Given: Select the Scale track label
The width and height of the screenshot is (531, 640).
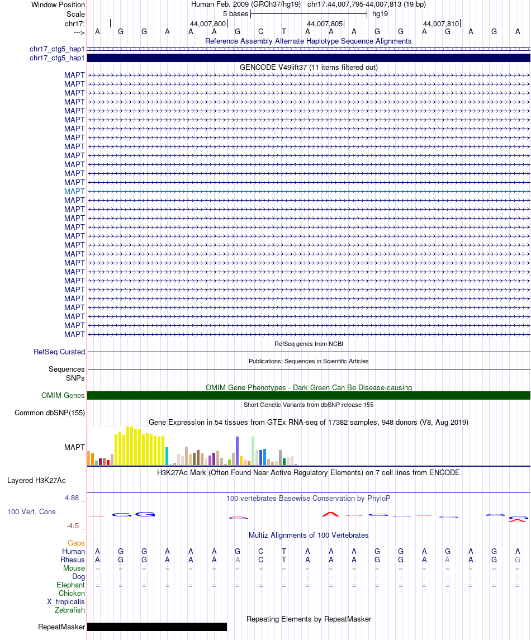Looking at the screenshot, I should point(75,15).
